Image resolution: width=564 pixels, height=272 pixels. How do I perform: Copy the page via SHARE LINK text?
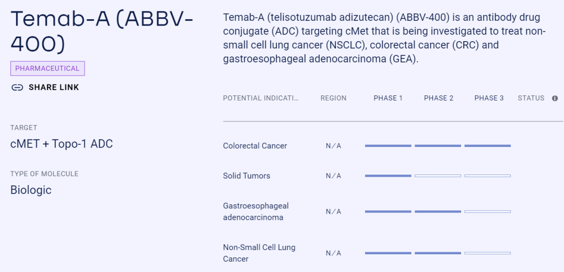[54, 88]
